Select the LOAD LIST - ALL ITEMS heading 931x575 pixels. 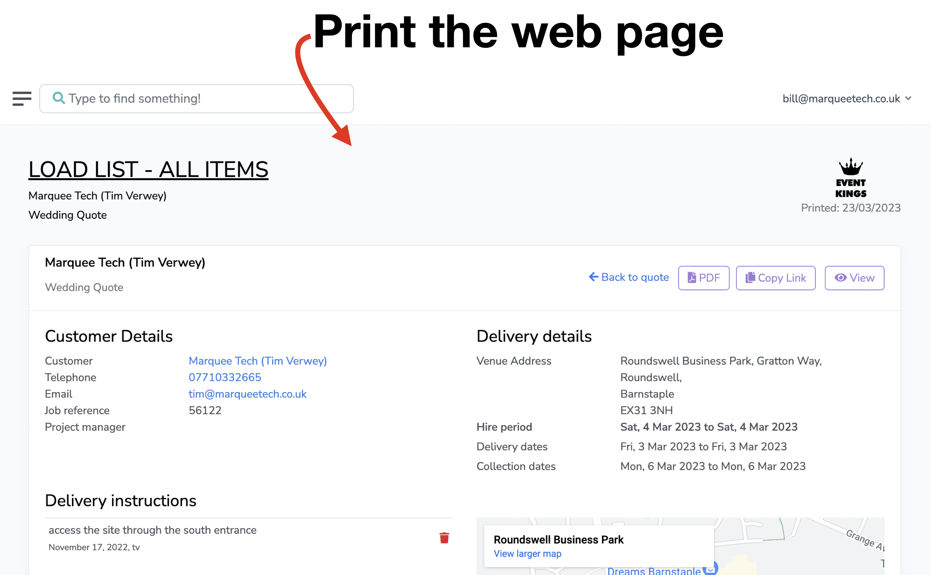point(148,169)
